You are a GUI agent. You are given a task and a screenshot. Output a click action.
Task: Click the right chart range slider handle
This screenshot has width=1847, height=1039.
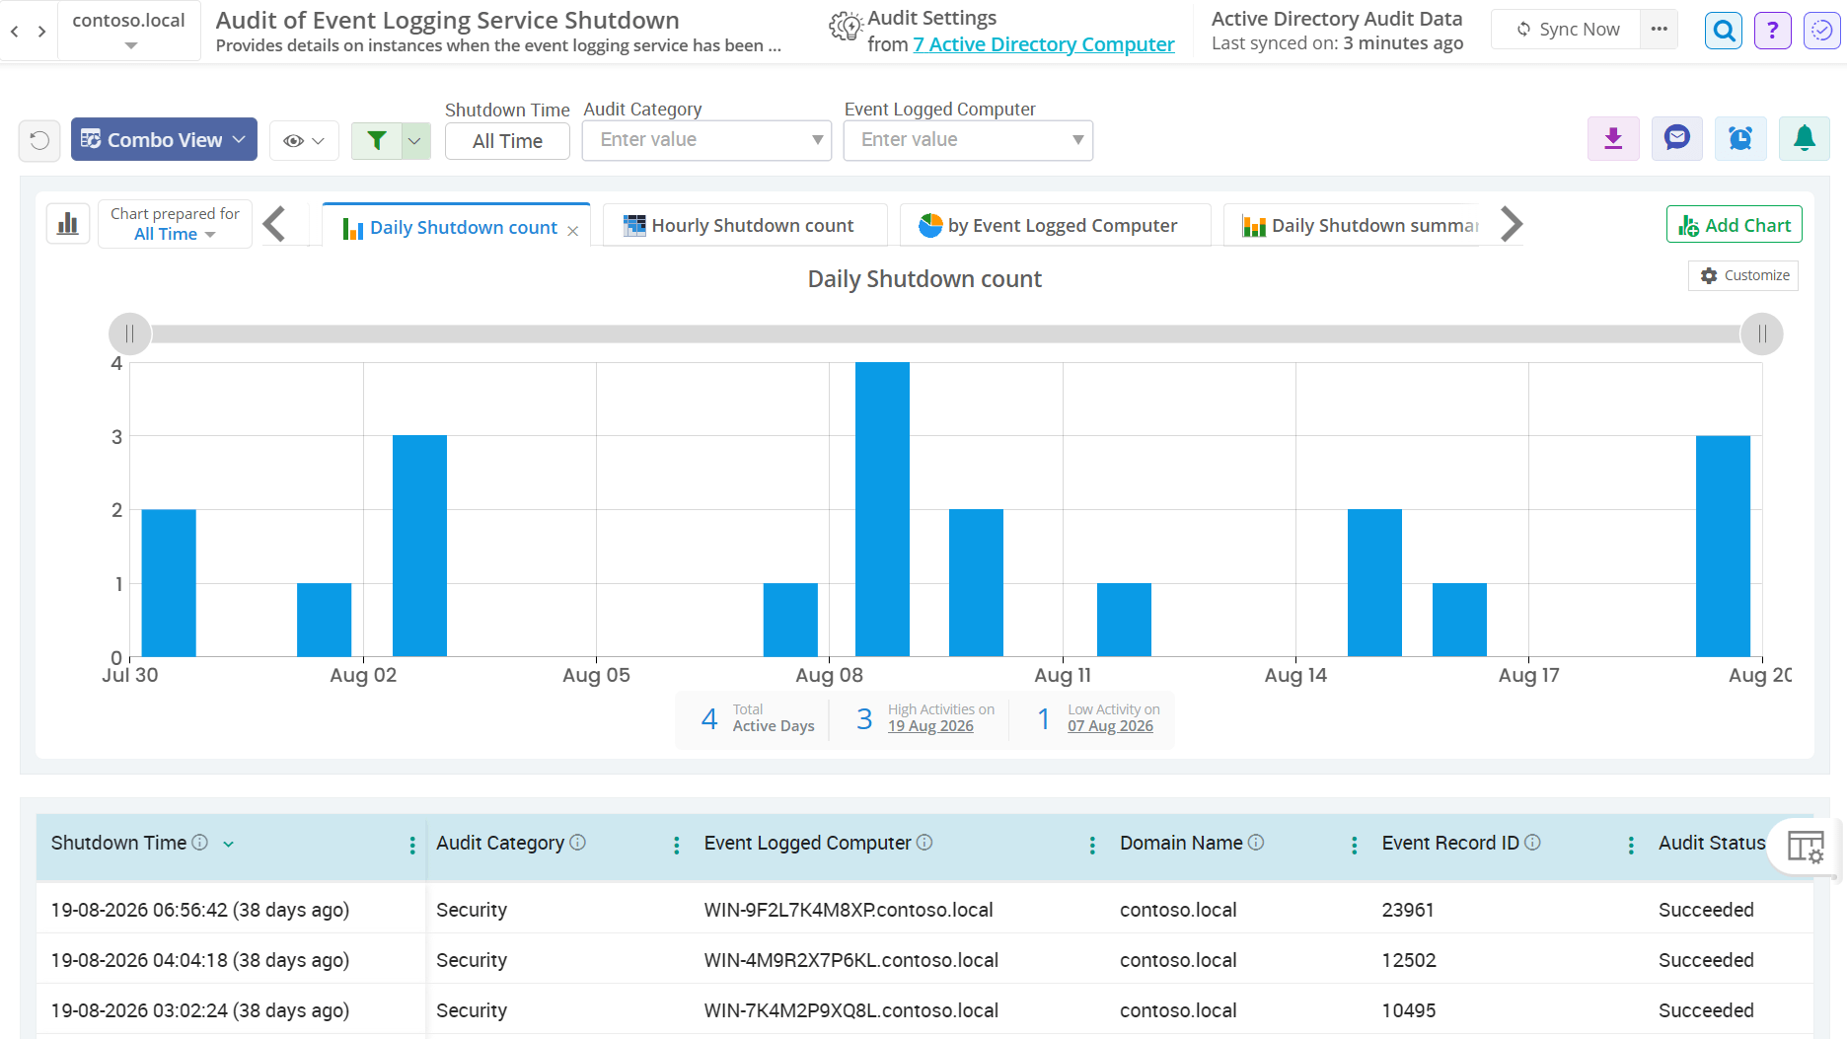click(1761, 334)
